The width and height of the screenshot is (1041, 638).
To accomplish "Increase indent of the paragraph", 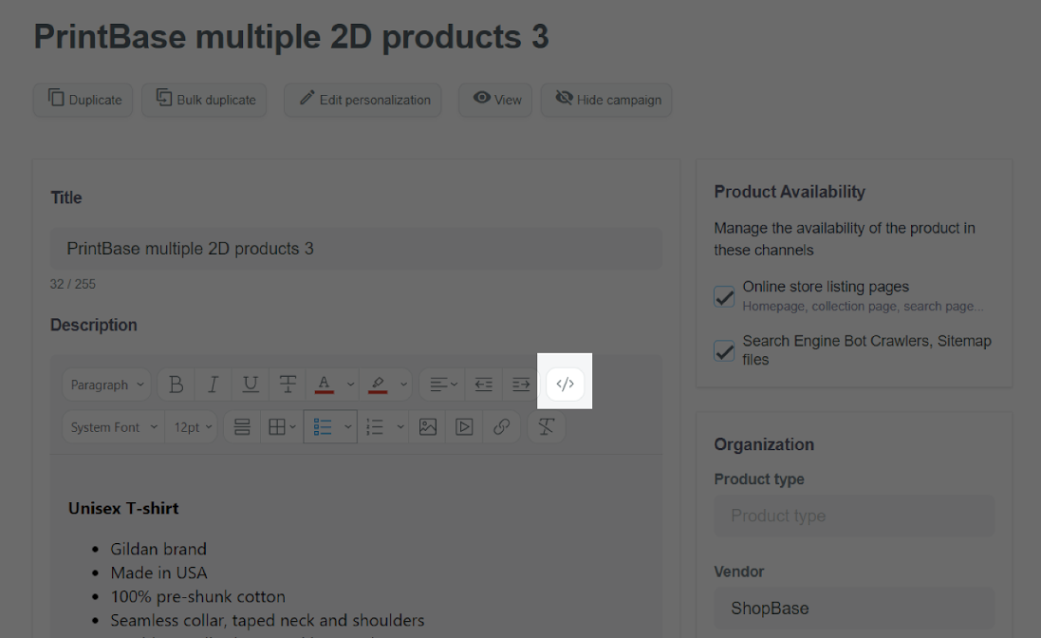I will click(x=520, y=385).
